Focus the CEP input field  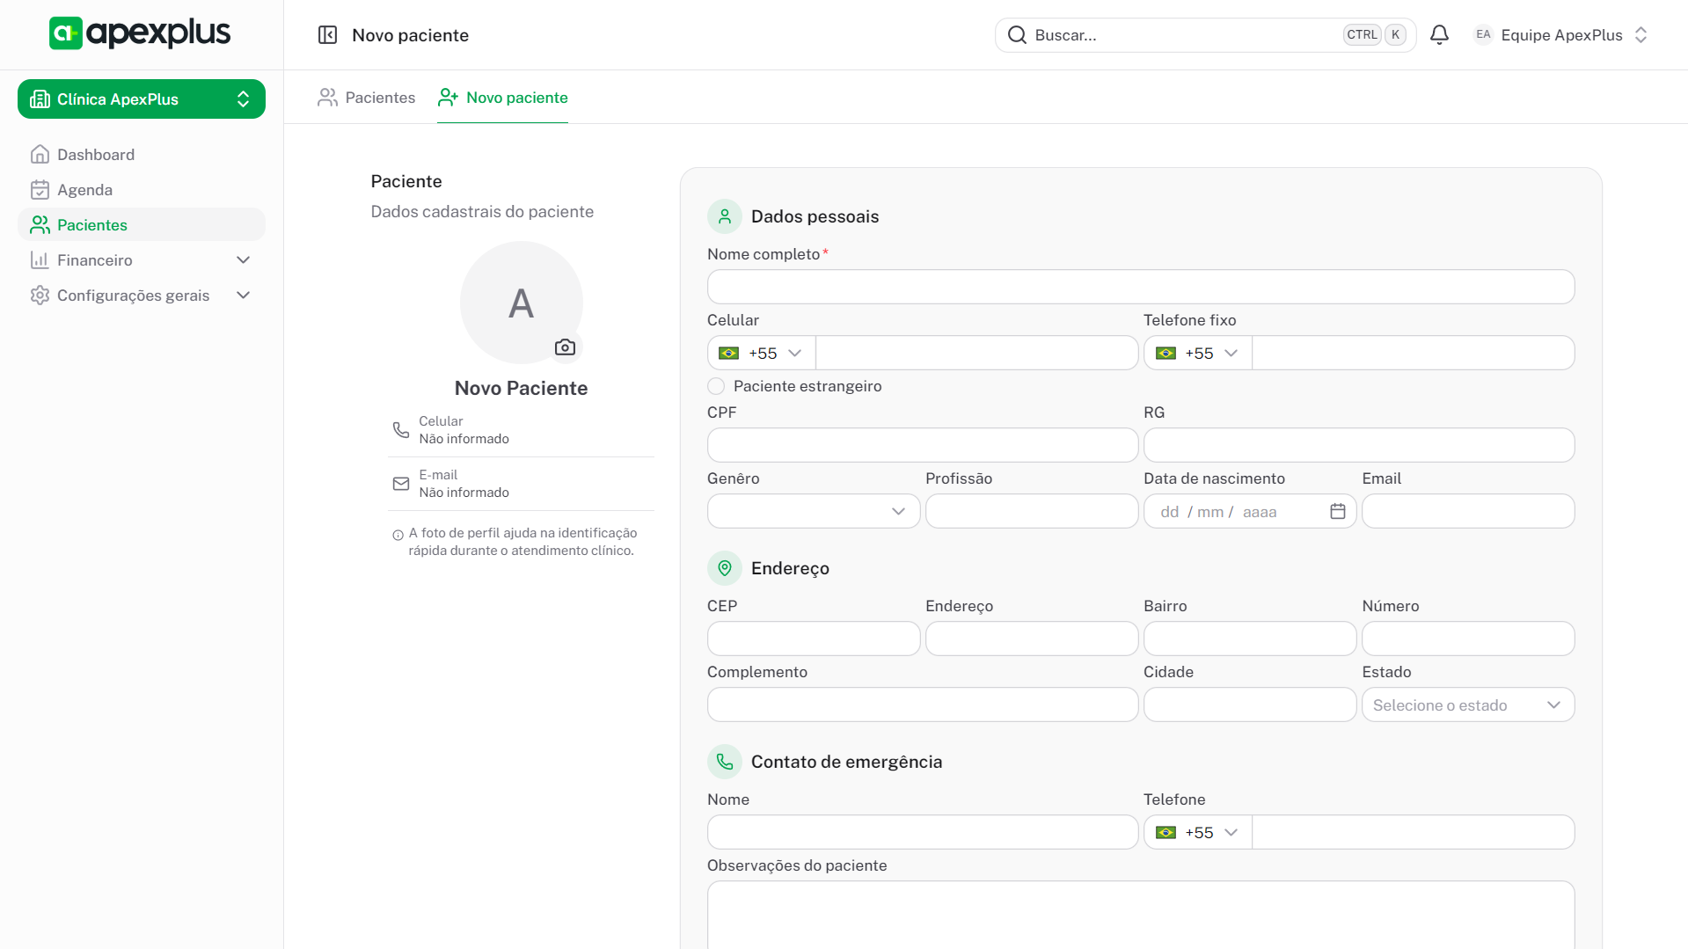coord(813,639)
